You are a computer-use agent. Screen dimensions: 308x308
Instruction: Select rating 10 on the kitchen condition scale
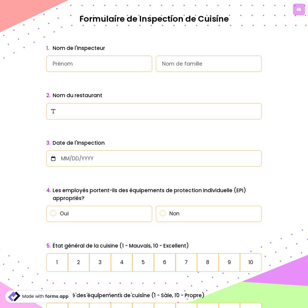pos(250,262)
